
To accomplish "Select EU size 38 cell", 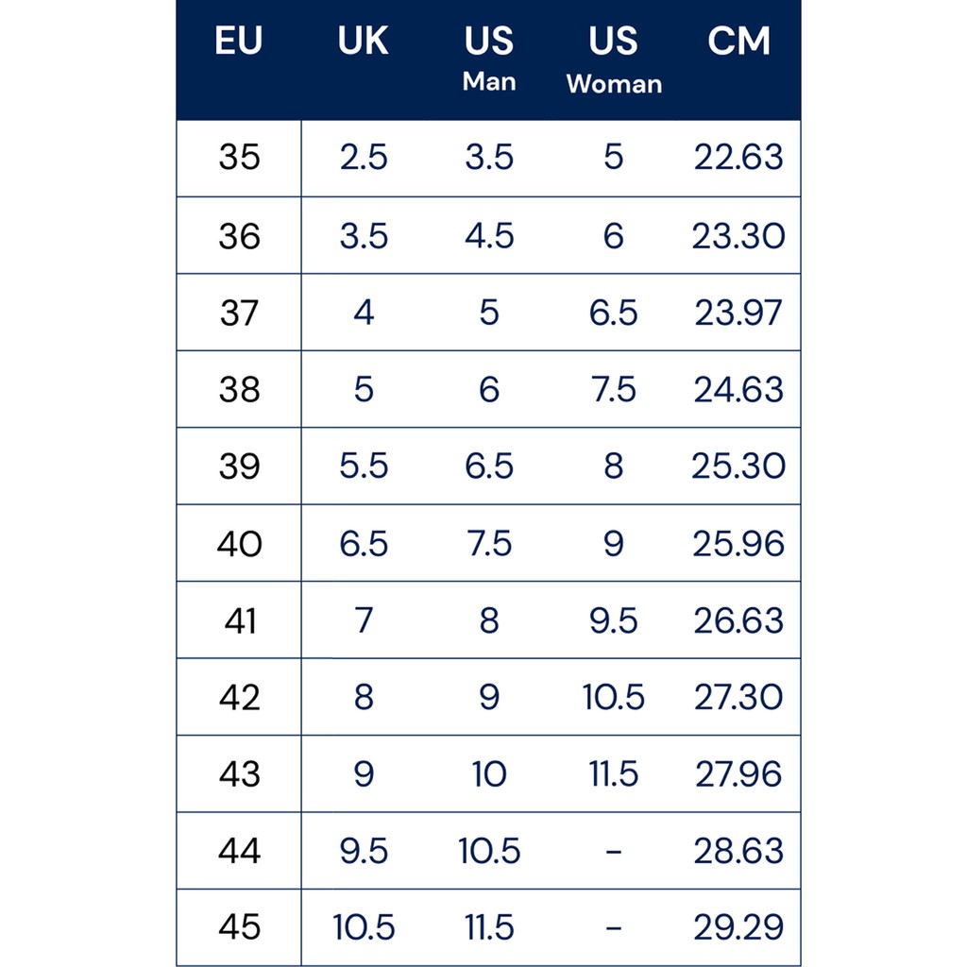I will tap(239, 389).
